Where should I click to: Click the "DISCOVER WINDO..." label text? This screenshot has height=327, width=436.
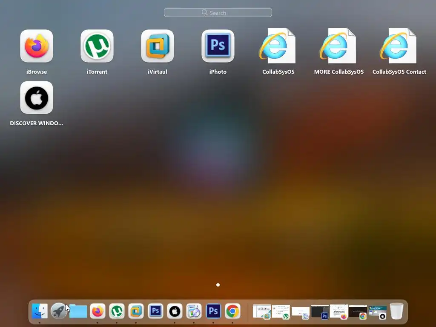click(x=37, y=123)
